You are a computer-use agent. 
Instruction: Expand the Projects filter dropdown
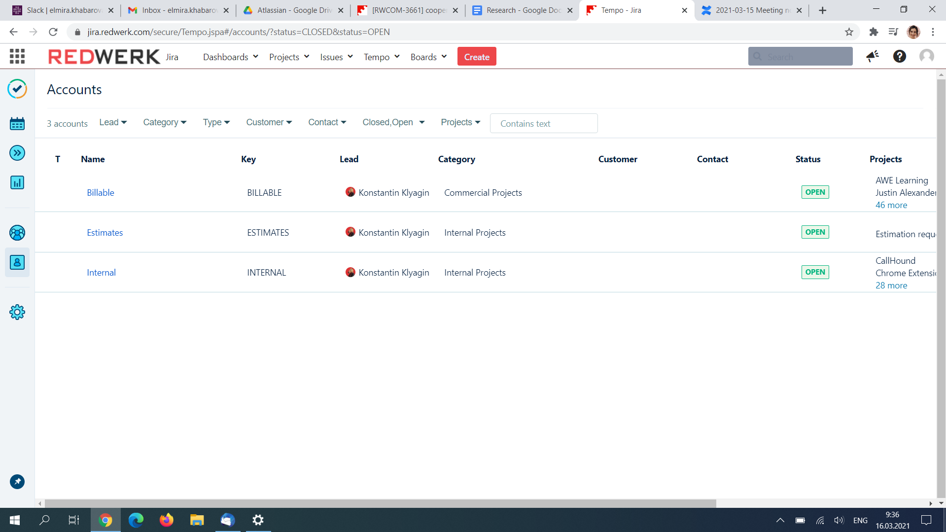point(460,122)
